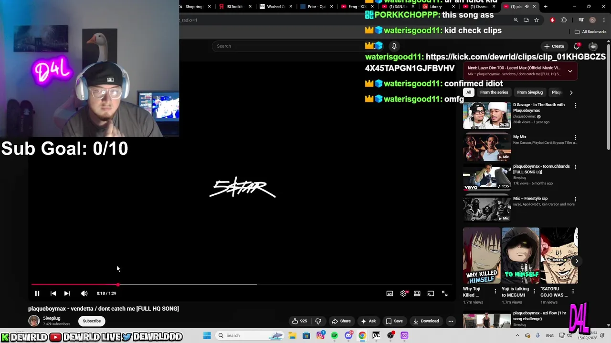
Task: Open Mix – Freestyle rap title
Action: click(x=530, y=199)
